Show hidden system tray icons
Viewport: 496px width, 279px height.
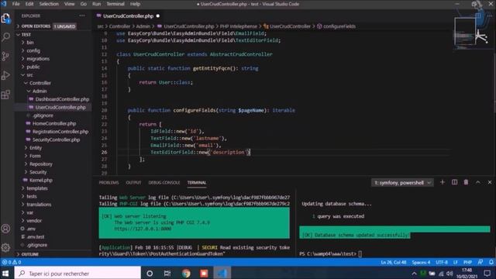click(414, 274)
